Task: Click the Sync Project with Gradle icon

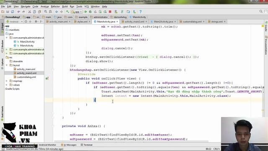Action: pos(122,12)
